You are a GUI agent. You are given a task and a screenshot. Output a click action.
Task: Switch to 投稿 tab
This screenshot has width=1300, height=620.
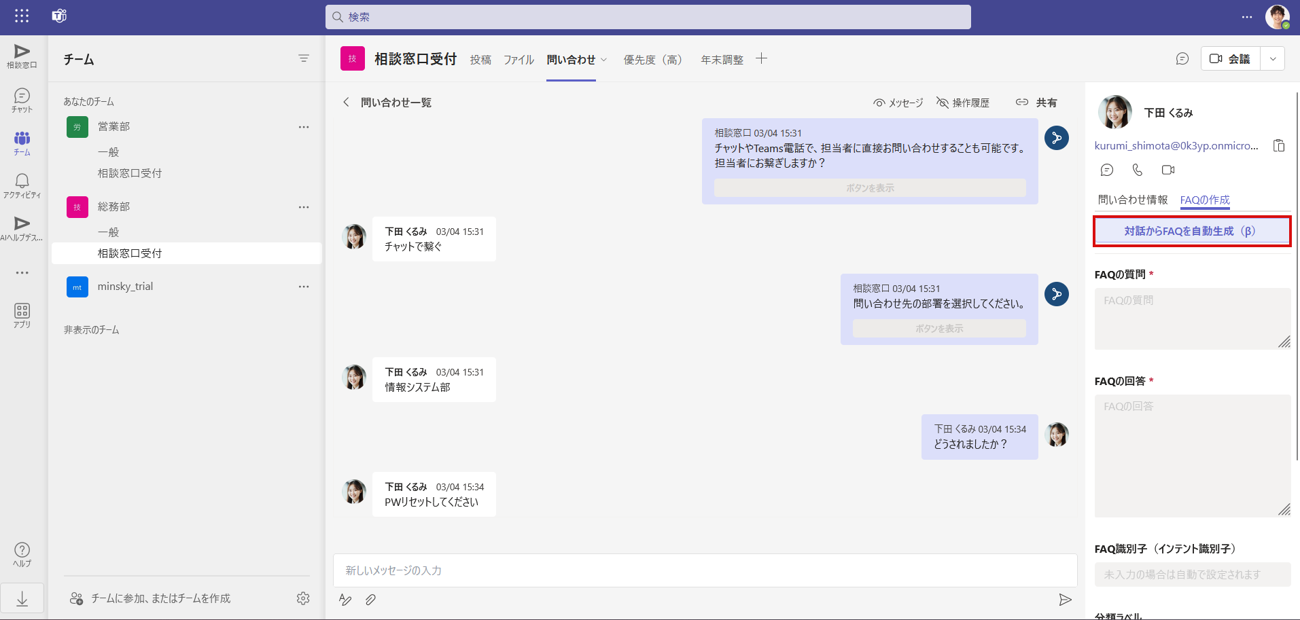coord(480,60)
